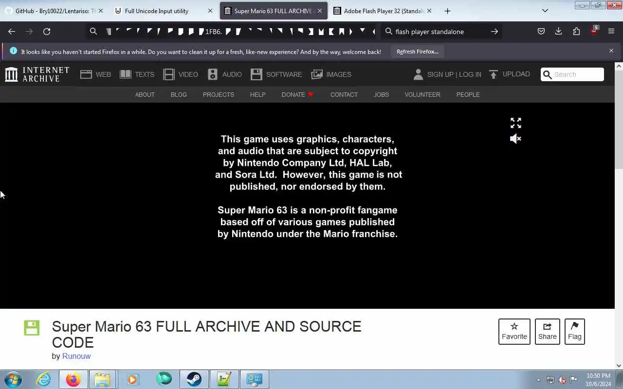Close the Adobe Flash Player tab
This screenshot has height=389, width=623.
point(429,11)
